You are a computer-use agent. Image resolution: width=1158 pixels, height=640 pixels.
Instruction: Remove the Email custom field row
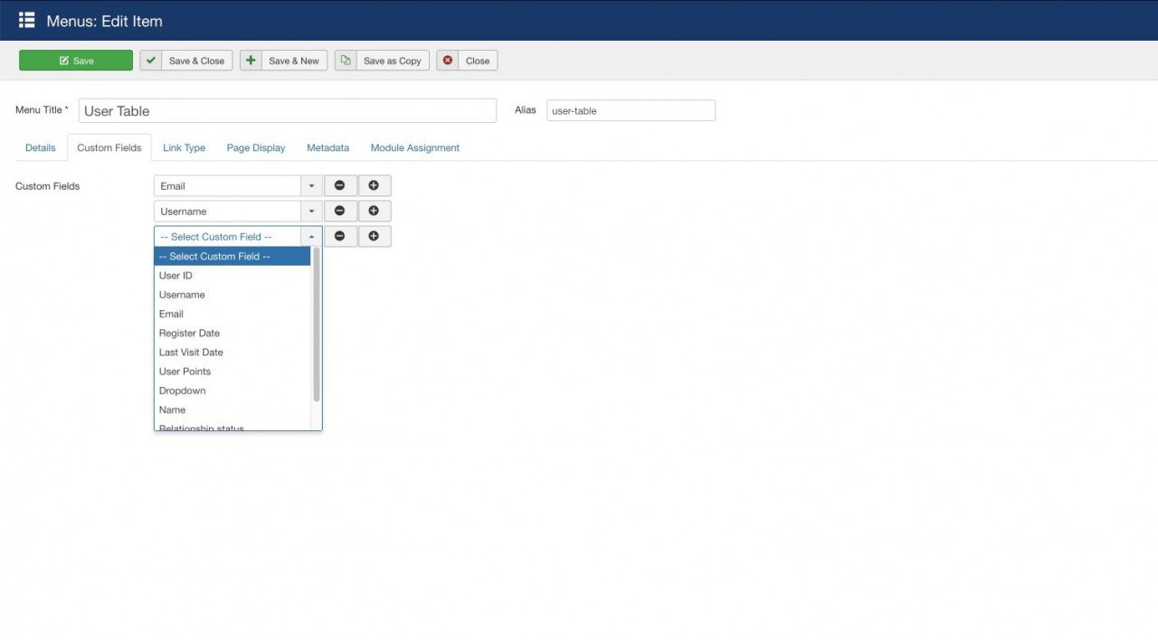click(340, 186)
